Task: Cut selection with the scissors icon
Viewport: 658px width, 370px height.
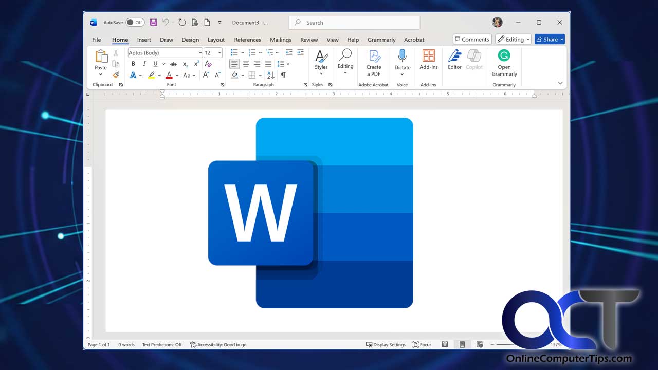Action: click(x=116, y=53)
